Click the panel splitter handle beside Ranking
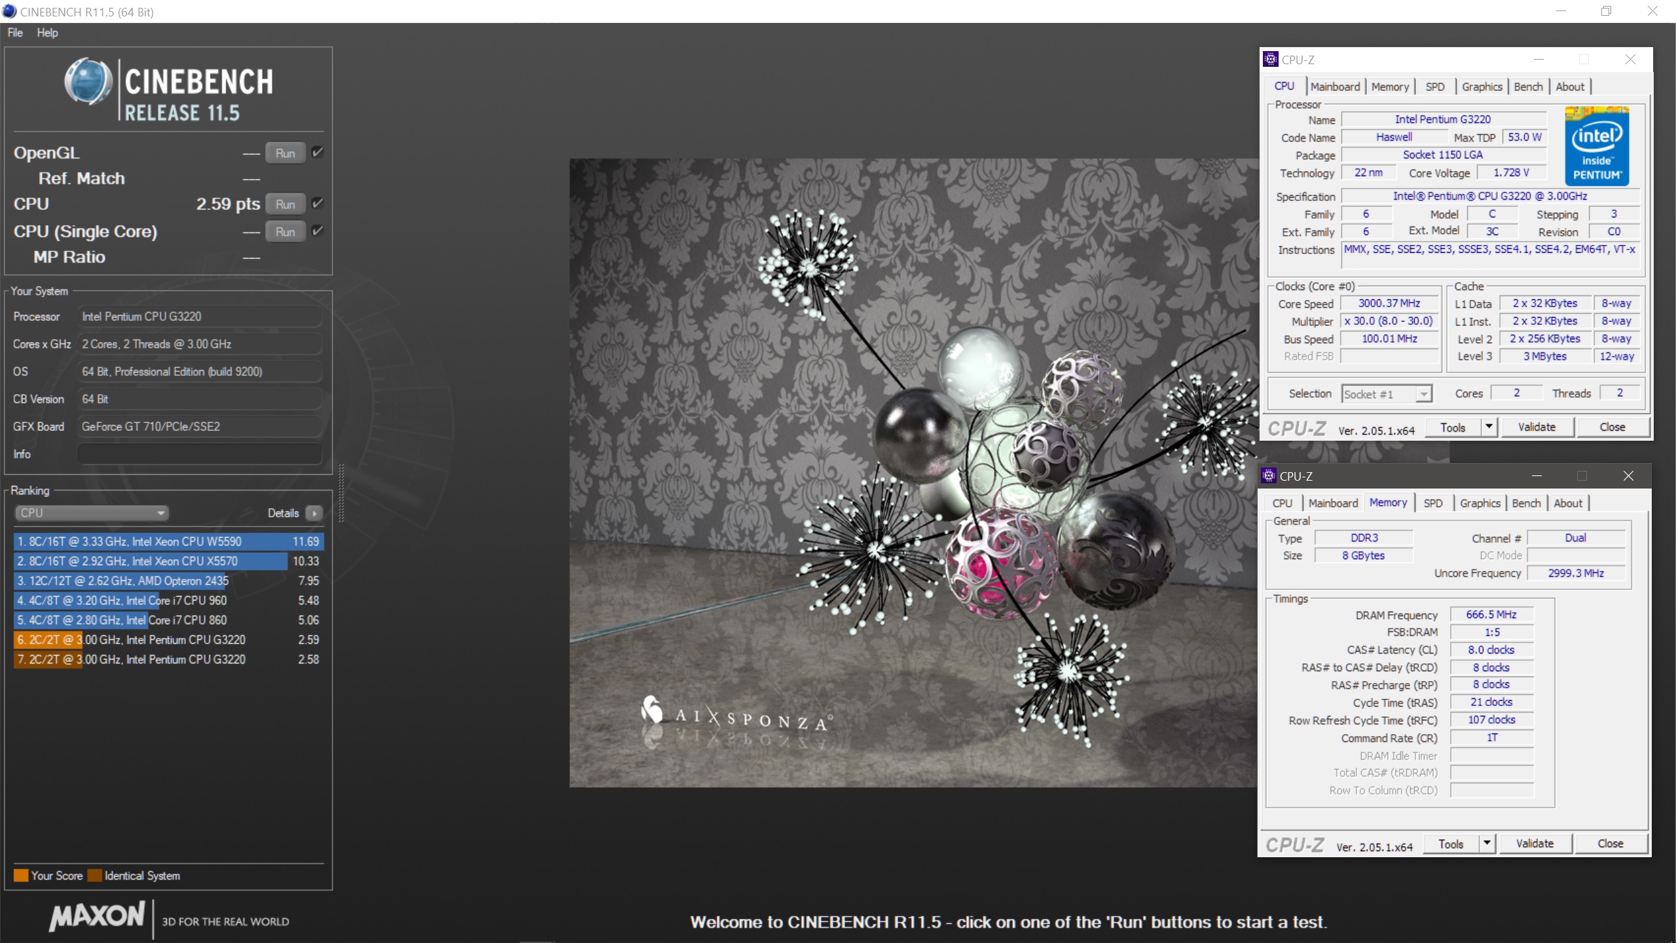The height and width of the screenshot is (943, 1676). coord(341,493)
